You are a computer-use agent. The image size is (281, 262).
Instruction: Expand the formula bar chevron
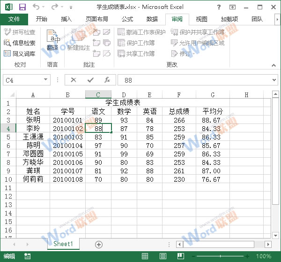tap(275, 80)
